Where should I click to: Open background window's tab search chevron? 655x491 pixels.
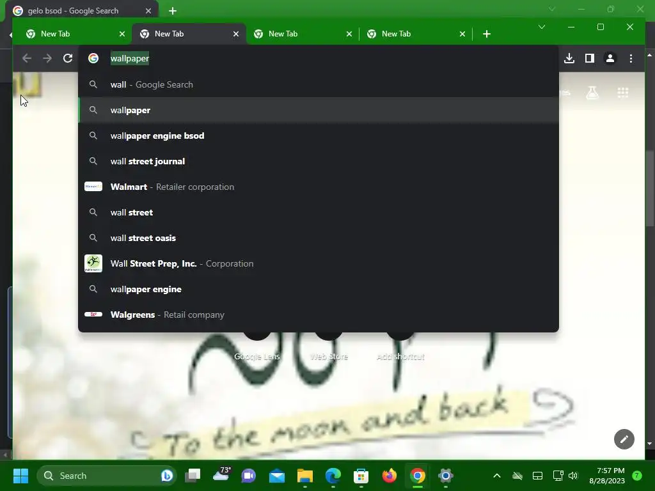coord(552,9)
